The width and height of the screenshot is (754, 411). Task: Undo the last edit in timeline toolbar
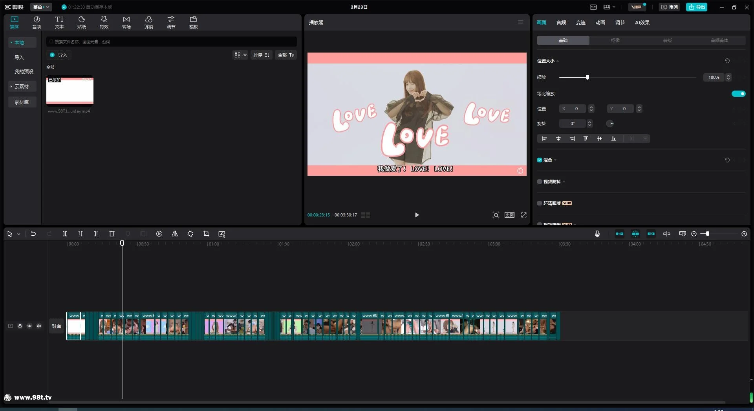pyautogui.click(x=33, y=234)
